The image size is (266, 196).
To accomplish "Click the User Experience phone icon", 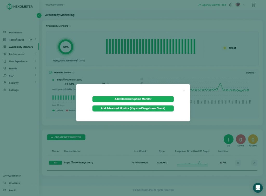I will [5, 61].
